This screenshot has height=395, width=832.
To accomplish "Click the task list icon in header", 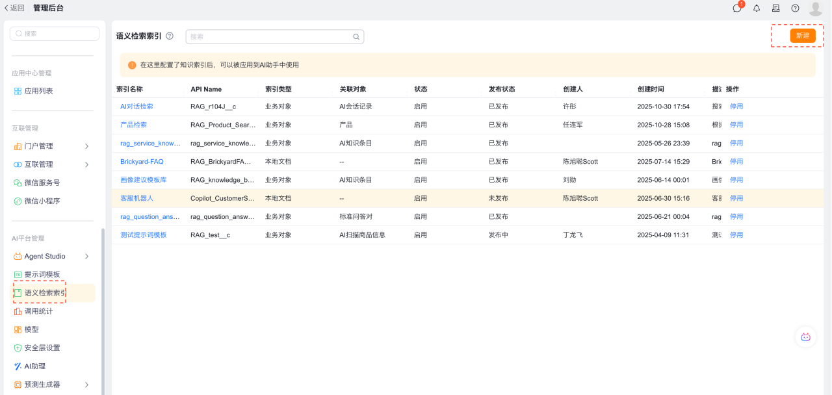I will tap(775, 8).
